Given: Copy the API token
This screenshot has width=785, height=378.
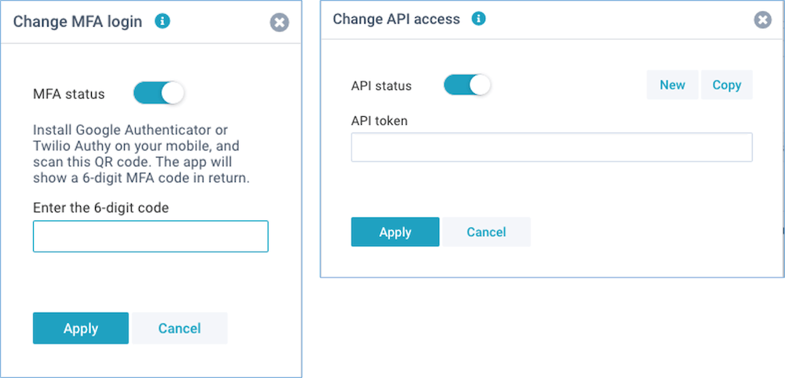Looking at the screenshot, I should 726,85.
